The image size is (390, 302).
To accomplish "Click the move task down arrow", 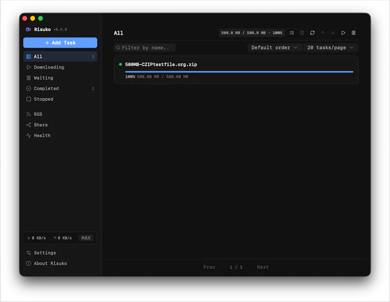I will pos(333,33).
